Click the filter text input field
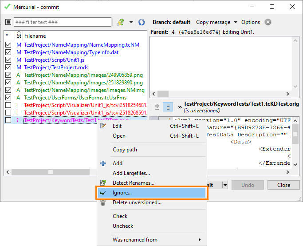This screenshot has height=246, width=303. coord(62,22)
